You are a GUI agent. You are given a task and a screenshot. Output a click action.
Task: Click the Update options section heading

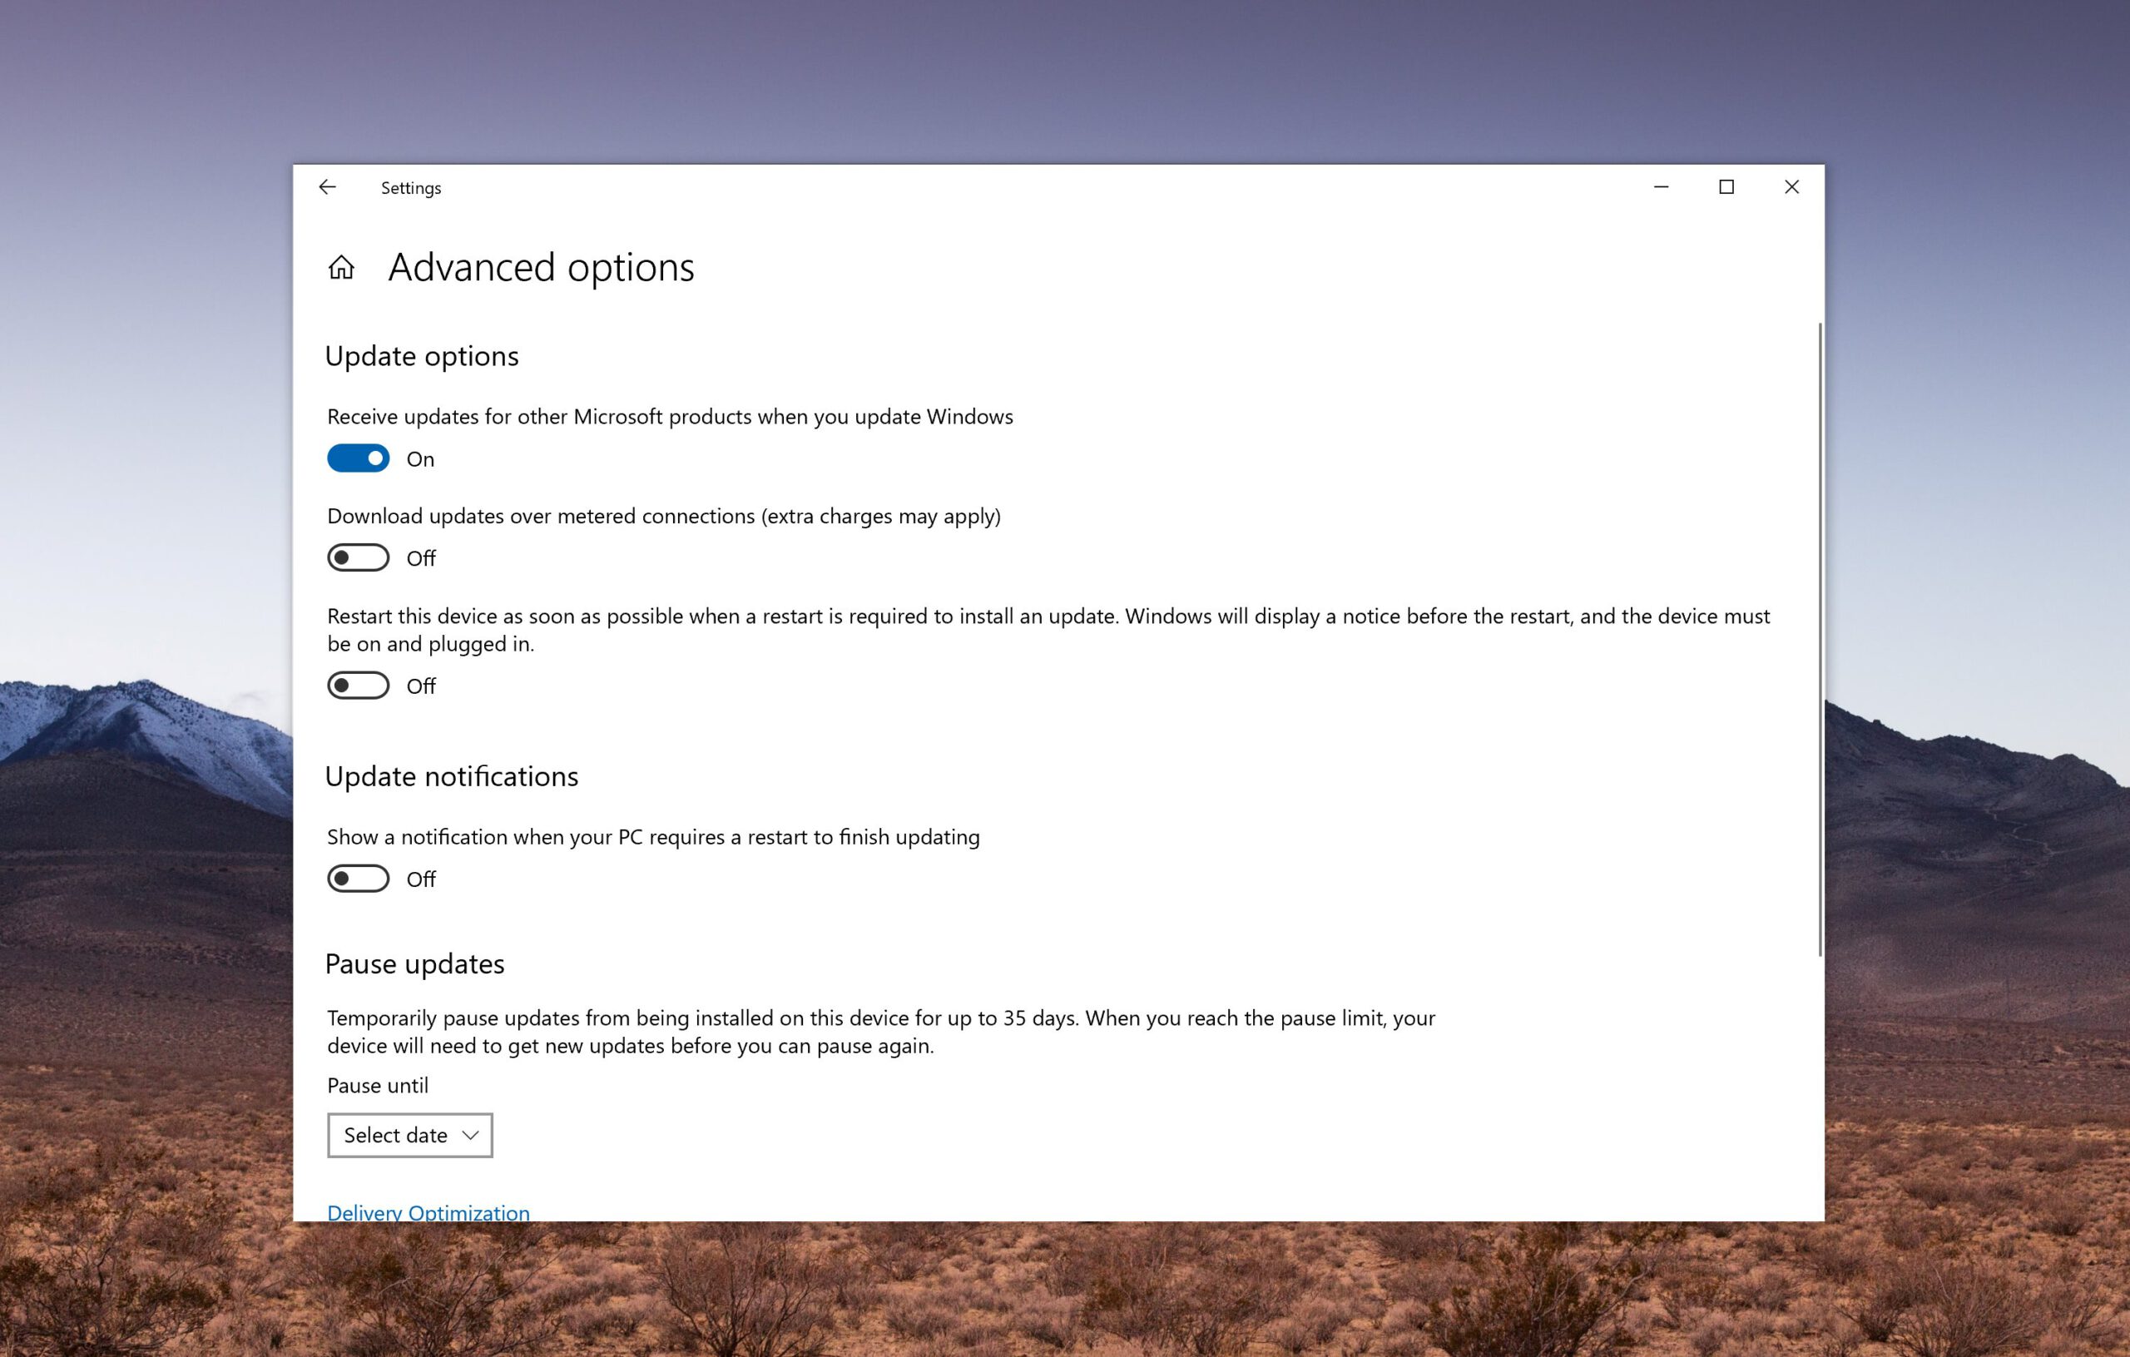coord(422,356)
